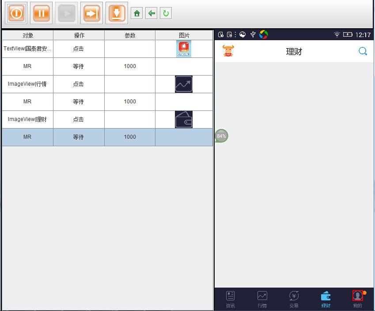This screenshot has height=311, width=375.
Task: Click the 参数 column header
Action: click(x=130, y=35)
